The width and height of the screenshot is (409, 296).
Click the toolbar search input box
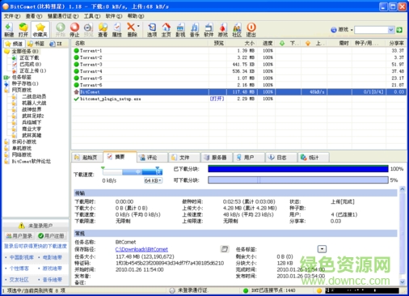pyautogui.click(x=371, y=30)
